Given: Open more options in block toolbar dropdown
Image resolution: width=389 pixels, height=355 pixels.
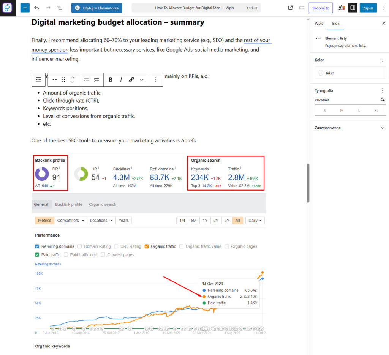Looking at the screenshot, I should [142, 80].
